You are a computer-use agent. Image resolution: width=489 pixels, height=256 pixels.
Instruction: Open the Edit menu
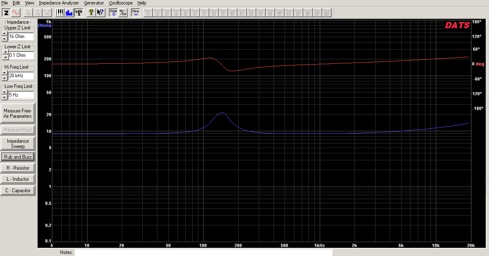pyautogui.click(x=16, y=3)
